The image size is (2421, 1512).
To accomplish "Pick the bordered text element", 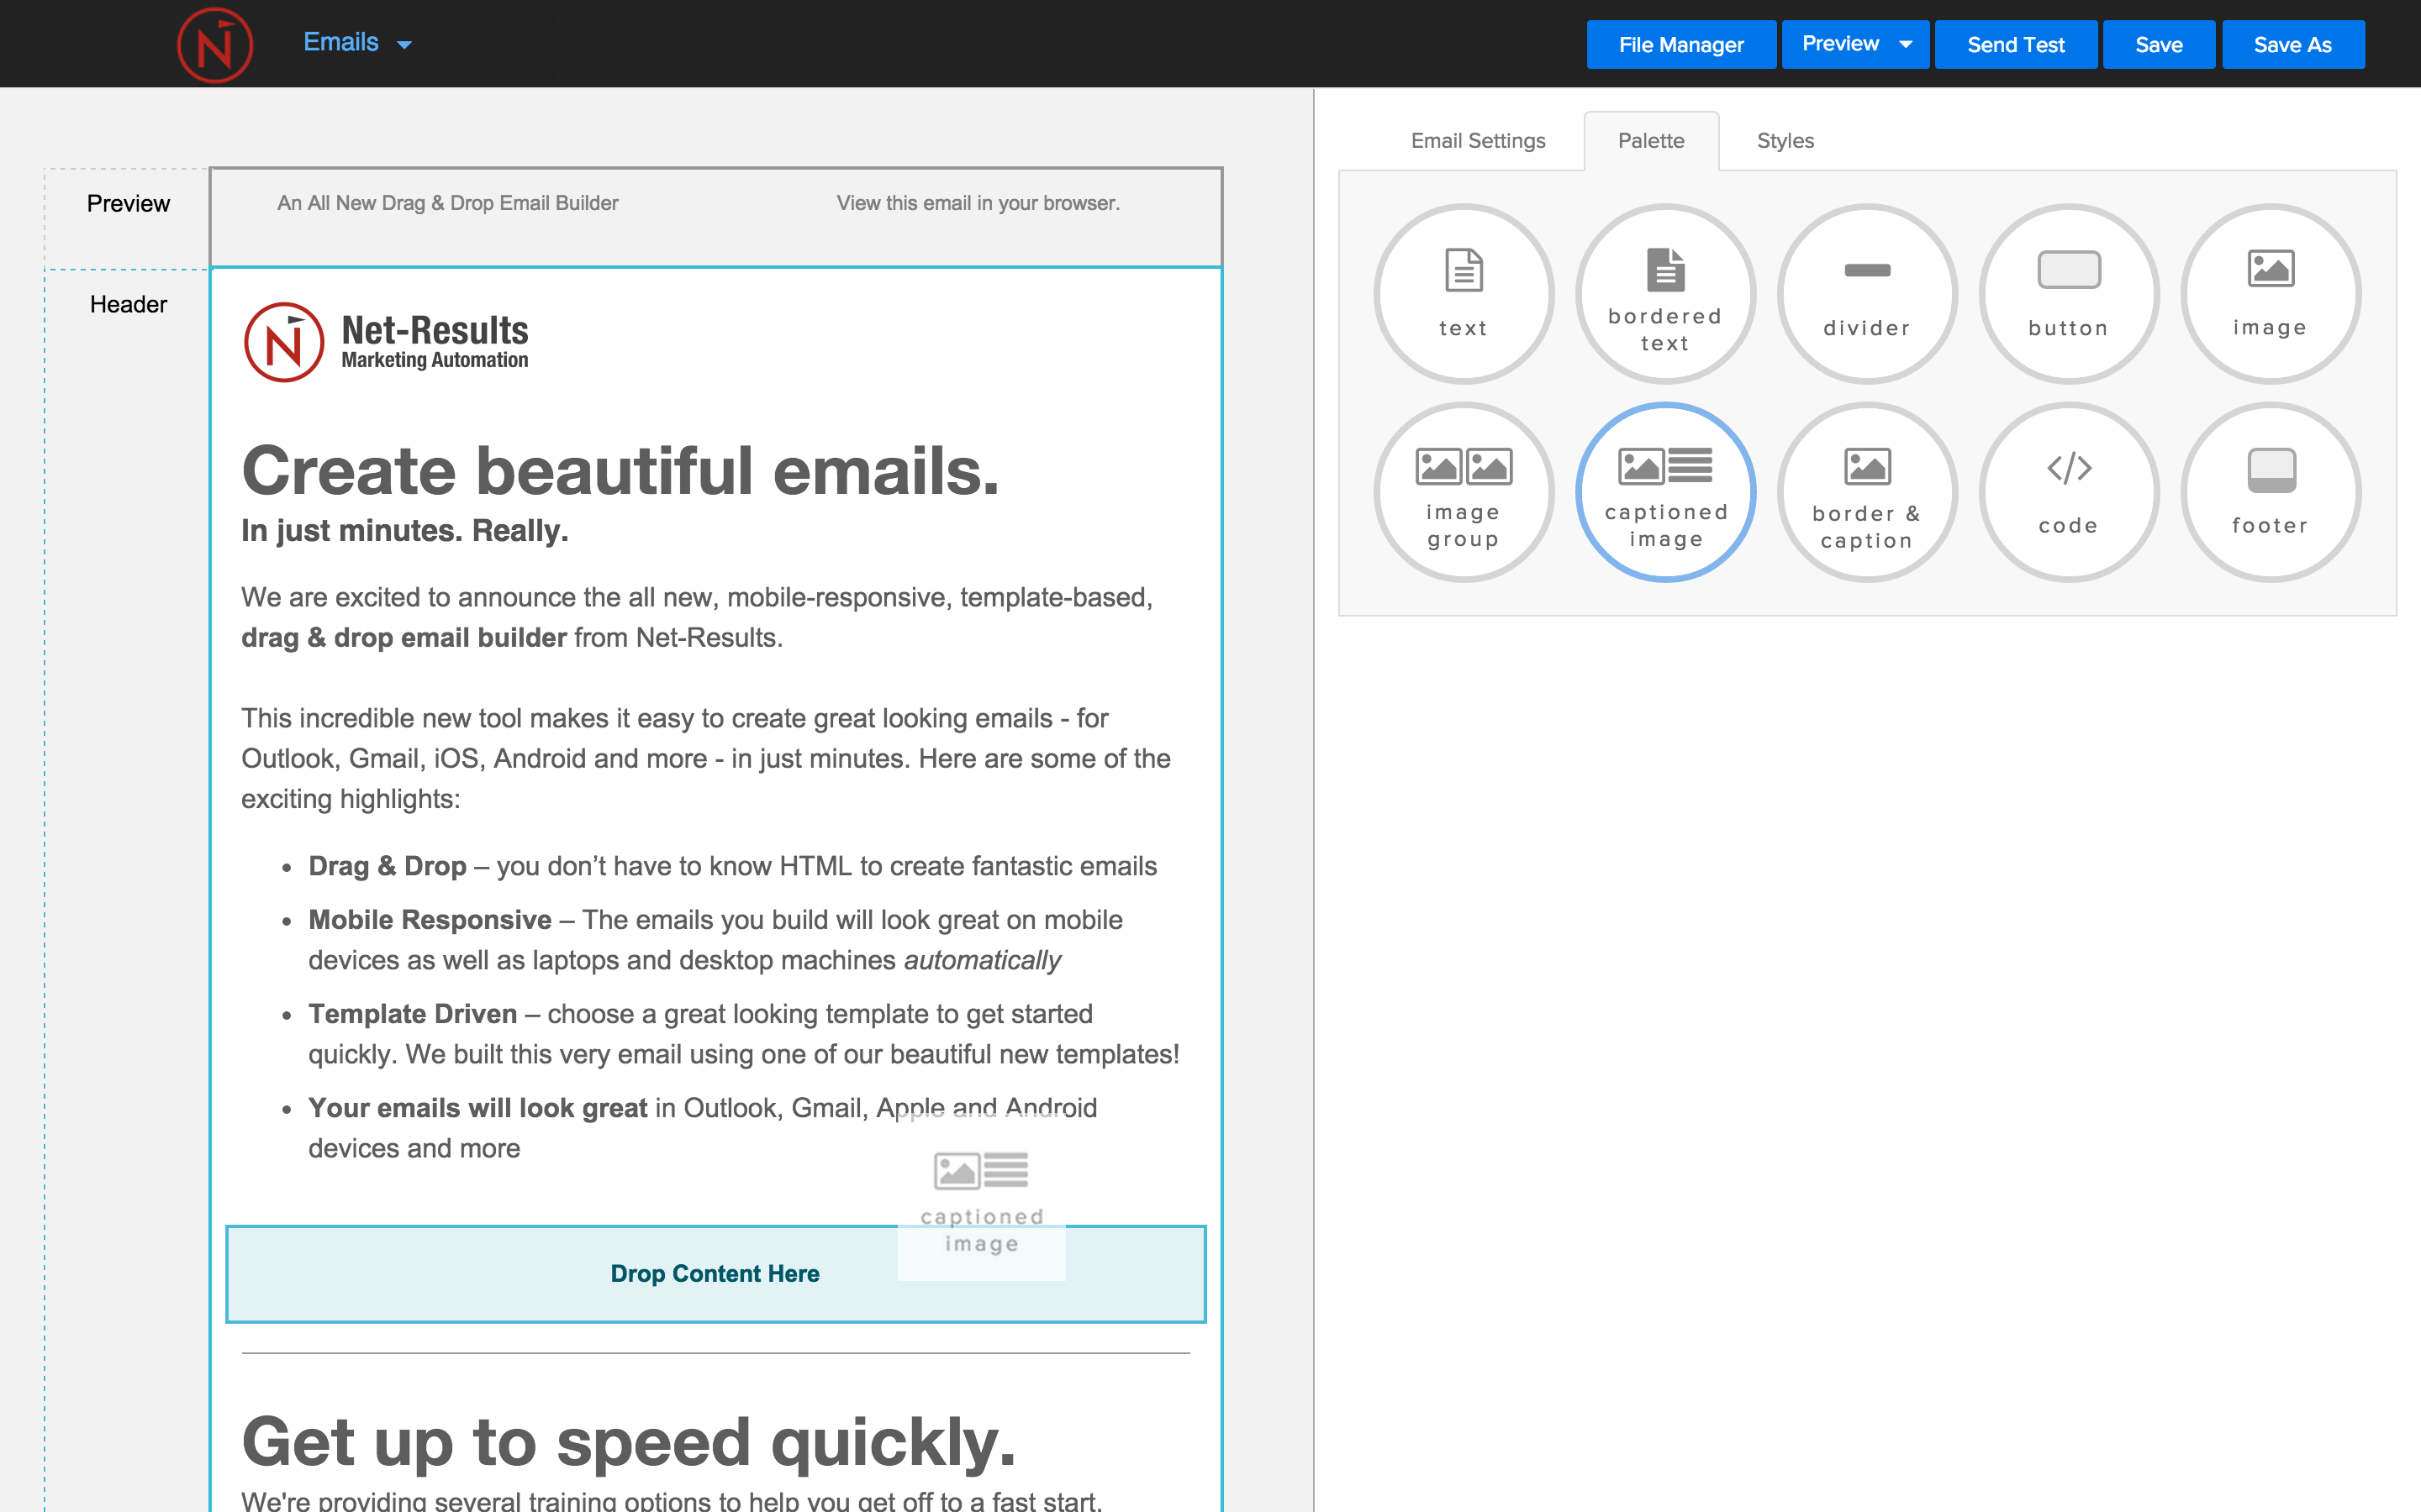I will 1664,293.
